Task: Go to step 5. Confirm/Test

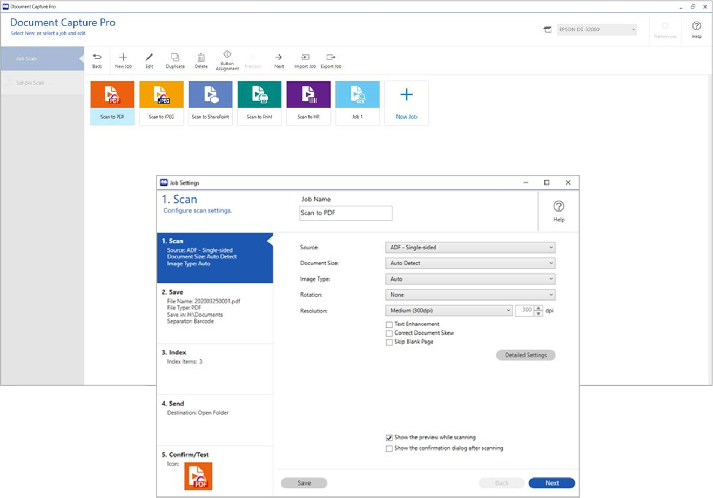Action: point(214,472)
